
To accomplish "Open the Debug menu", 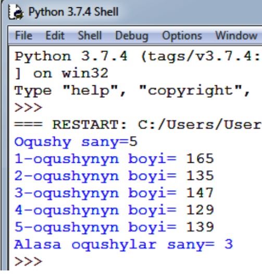I will click(x=132, y=36).
